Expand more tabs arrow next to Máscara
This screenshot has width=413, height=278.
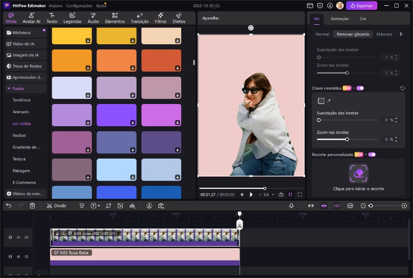click(x=401, y=34)
